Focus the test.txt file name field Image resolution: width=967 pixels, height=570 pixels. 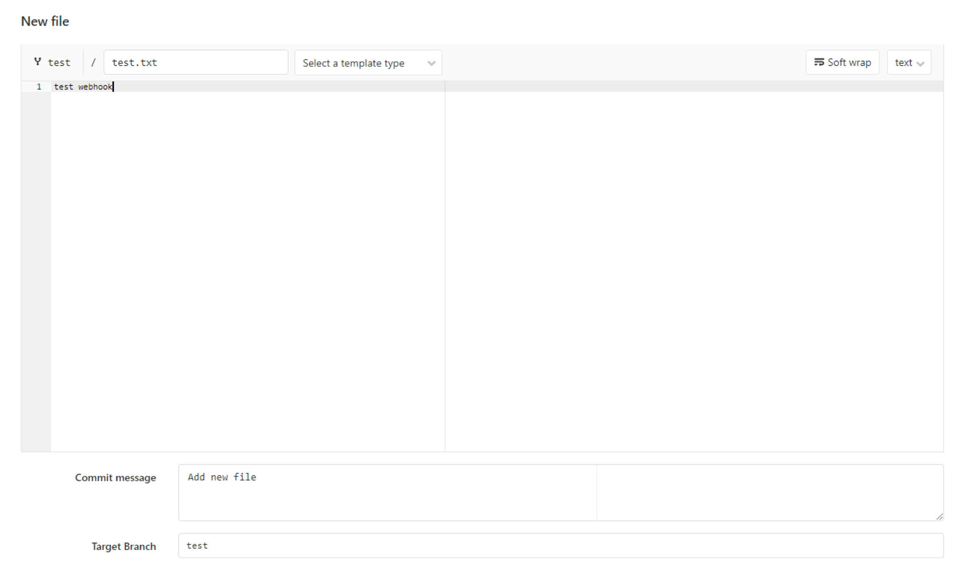coord(196,62)
